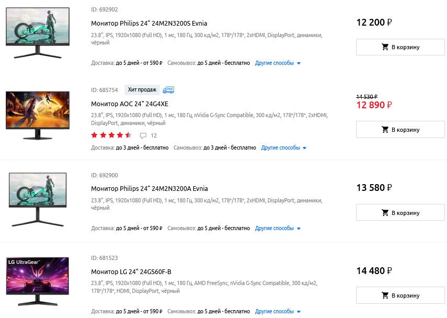This screenshot has width=447, height=318.
Task: Click the Philips 24M2N3200S monitor image
Action: coord(38,33)
